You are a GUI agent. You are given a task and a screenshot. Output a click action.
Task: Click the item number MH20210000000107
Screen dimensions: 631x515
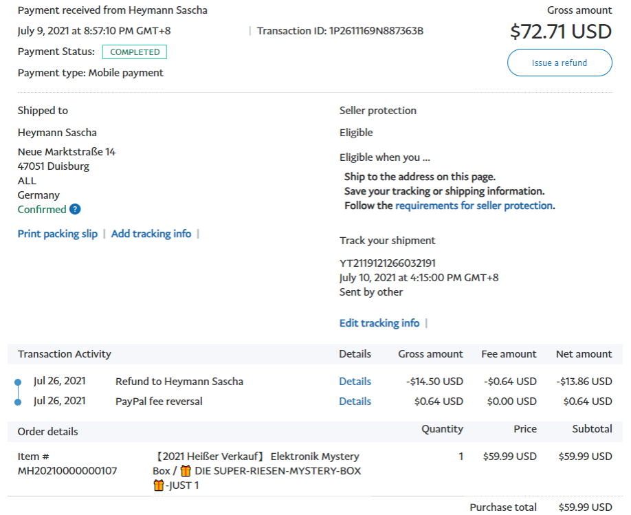67,471
